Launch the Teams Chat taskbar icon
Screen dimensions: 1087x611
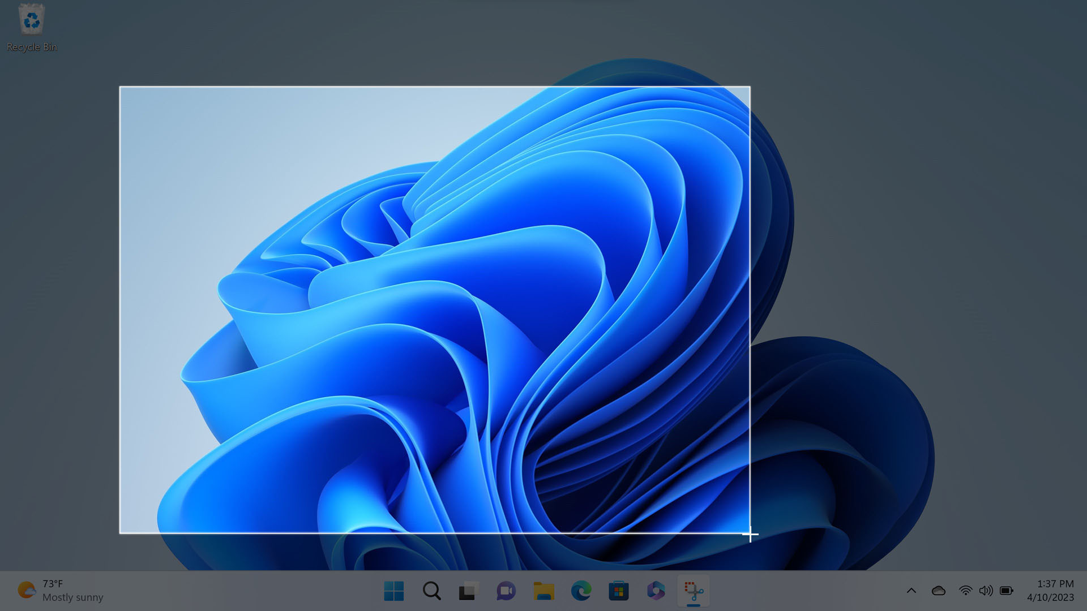click(x=506, y=591)
